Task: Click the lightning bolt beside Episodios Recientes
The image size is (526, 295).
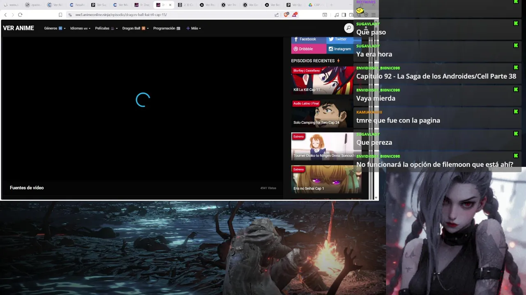Action: tap(338, 61)
